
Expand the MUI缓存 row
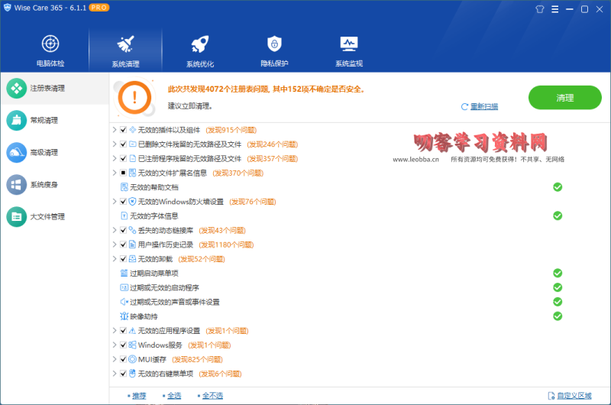[x=115, y=359]
